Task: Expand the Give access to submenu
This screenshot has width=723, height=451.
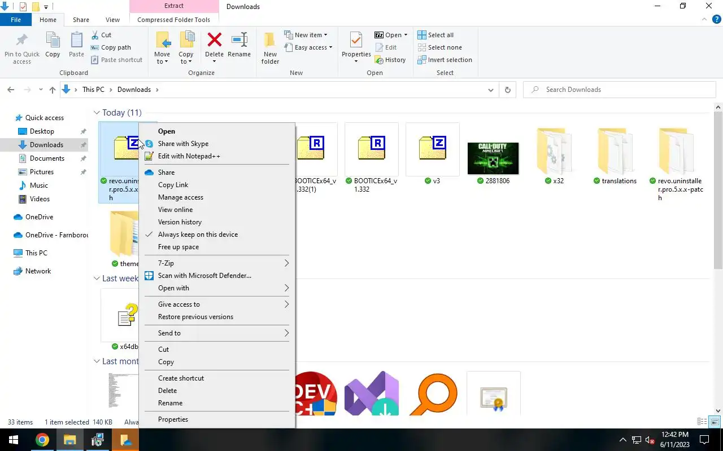Action: point(217,304)
